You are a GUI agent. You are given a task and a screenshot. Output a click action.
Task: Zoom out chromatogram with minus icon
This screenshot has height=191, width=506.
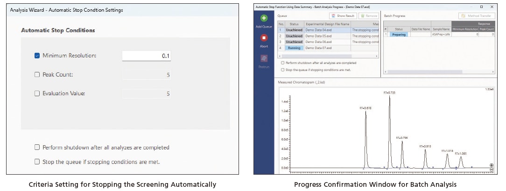coord(492,170)
